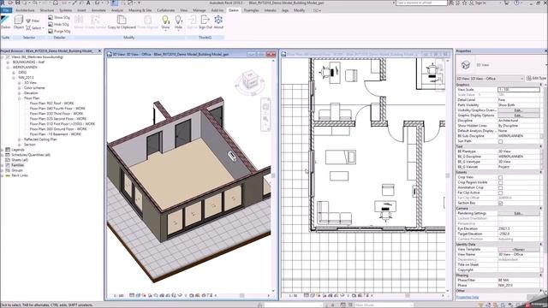
Task: Switch to the Architecture ribbon tab
Action: (x=25, y=10)
